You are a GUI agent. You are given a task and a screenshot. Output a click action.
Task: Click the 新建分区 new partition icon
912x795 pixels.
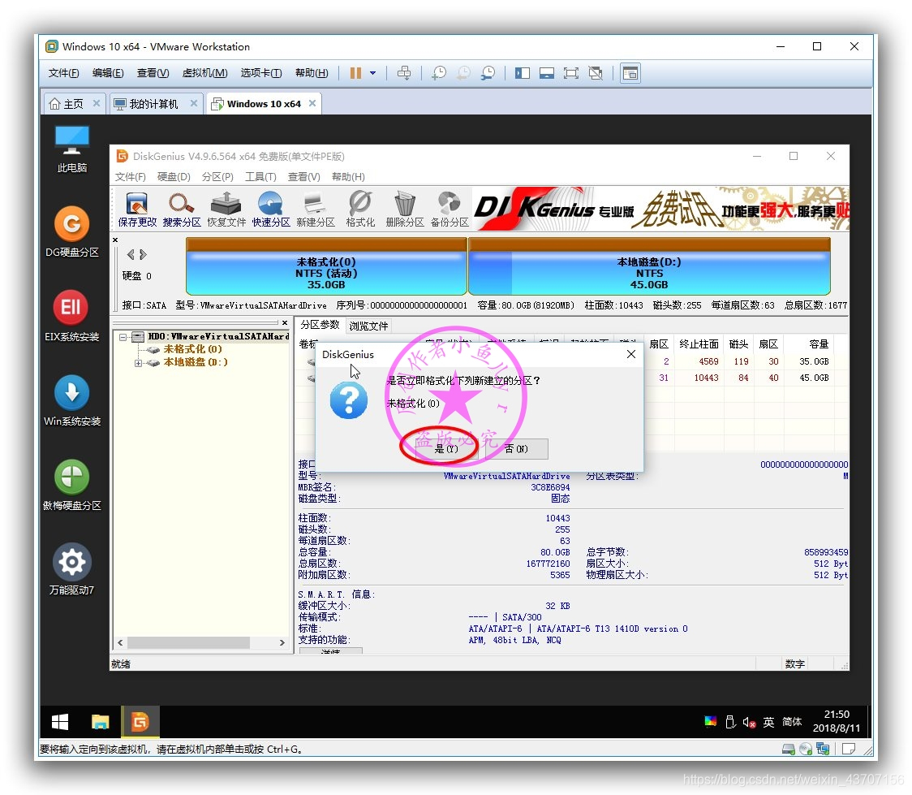coord(316,209)
